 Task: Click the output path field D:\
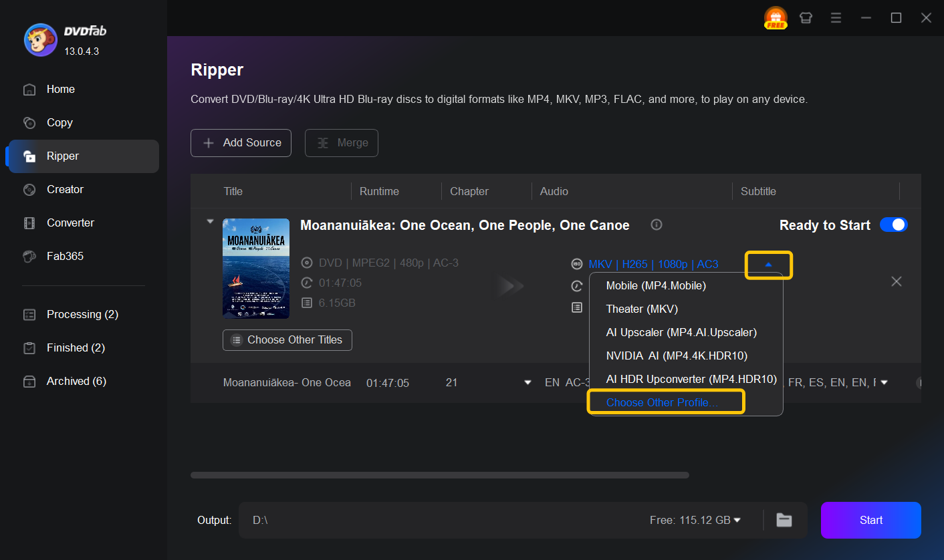pos(441,520)
